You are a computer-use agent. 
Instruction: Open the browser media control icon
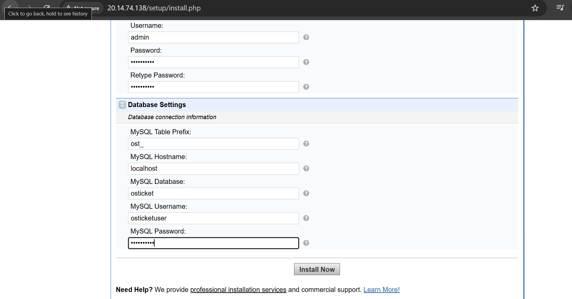[560, 8]
